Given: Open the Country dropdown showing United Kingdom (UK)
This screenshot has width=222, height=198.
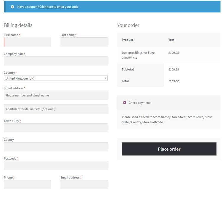Looking at the screenshot, I should 56,78.
